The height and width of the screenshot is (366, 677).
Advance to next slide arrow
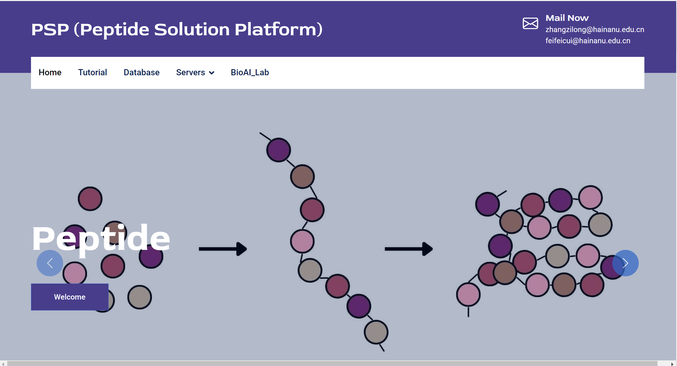pos(625,263)
